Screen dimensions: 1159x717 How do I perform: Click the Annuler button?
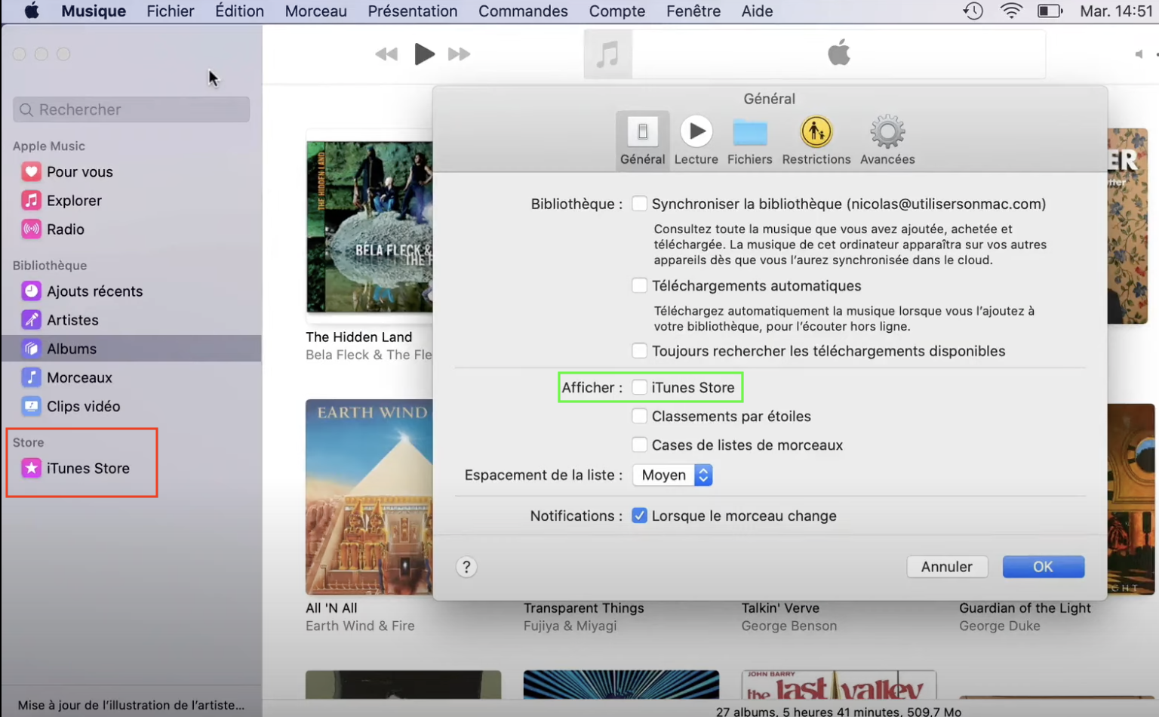(x=946, y=567)
